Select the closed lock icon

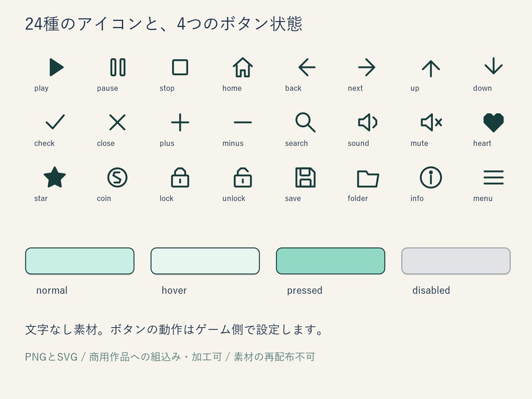point(180,178)
